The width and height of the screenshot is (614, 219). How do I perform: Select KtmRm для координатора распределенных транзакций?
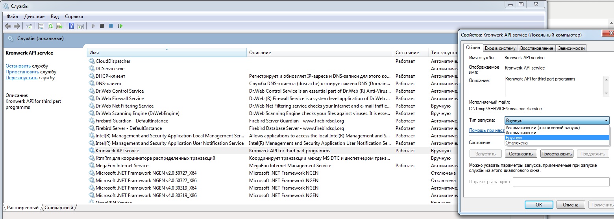272,158
